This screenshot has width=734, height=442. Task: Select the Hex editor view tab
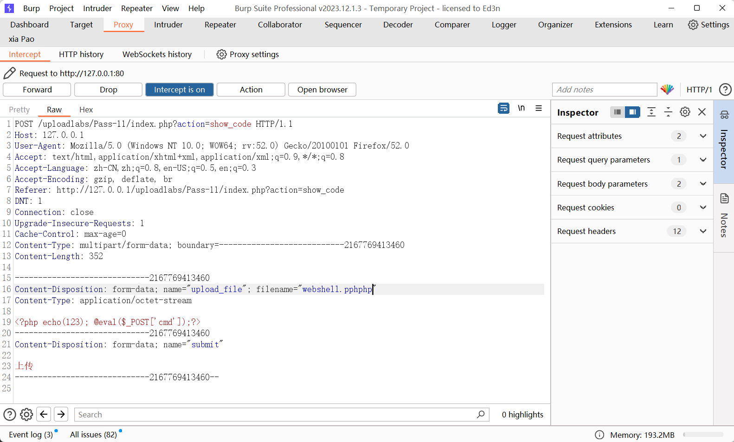[86, 110]
